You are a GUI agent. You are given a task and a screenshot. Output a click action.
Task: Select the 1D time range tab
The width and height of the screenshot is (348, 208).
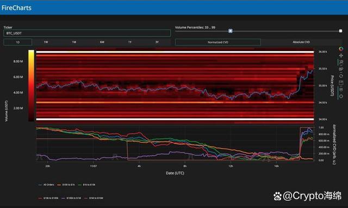coord(18,42)
